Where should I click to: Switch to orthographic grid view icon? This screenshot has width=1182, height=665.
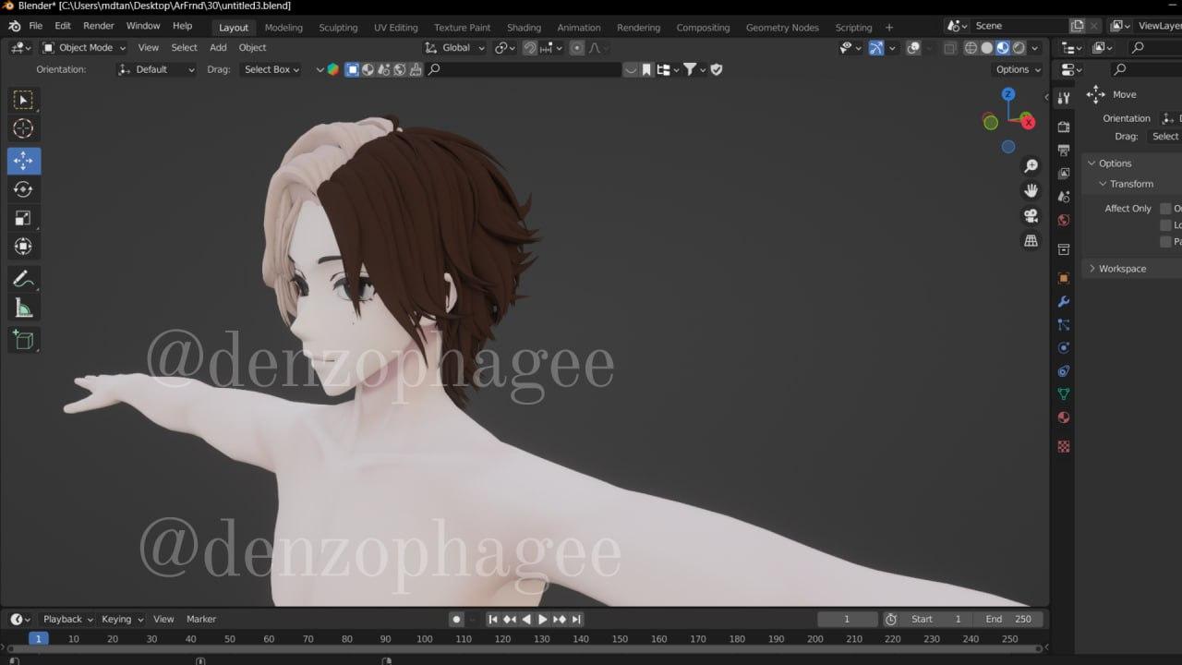[1031, 241]
